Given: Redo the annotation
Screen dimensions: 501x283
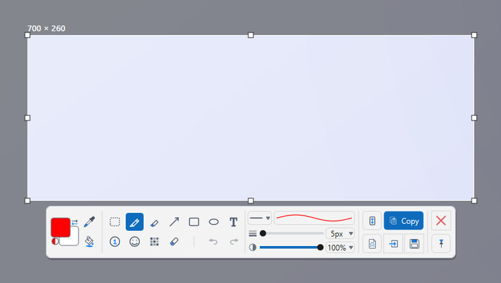Looking at the screenshot, I should point(234,242).
